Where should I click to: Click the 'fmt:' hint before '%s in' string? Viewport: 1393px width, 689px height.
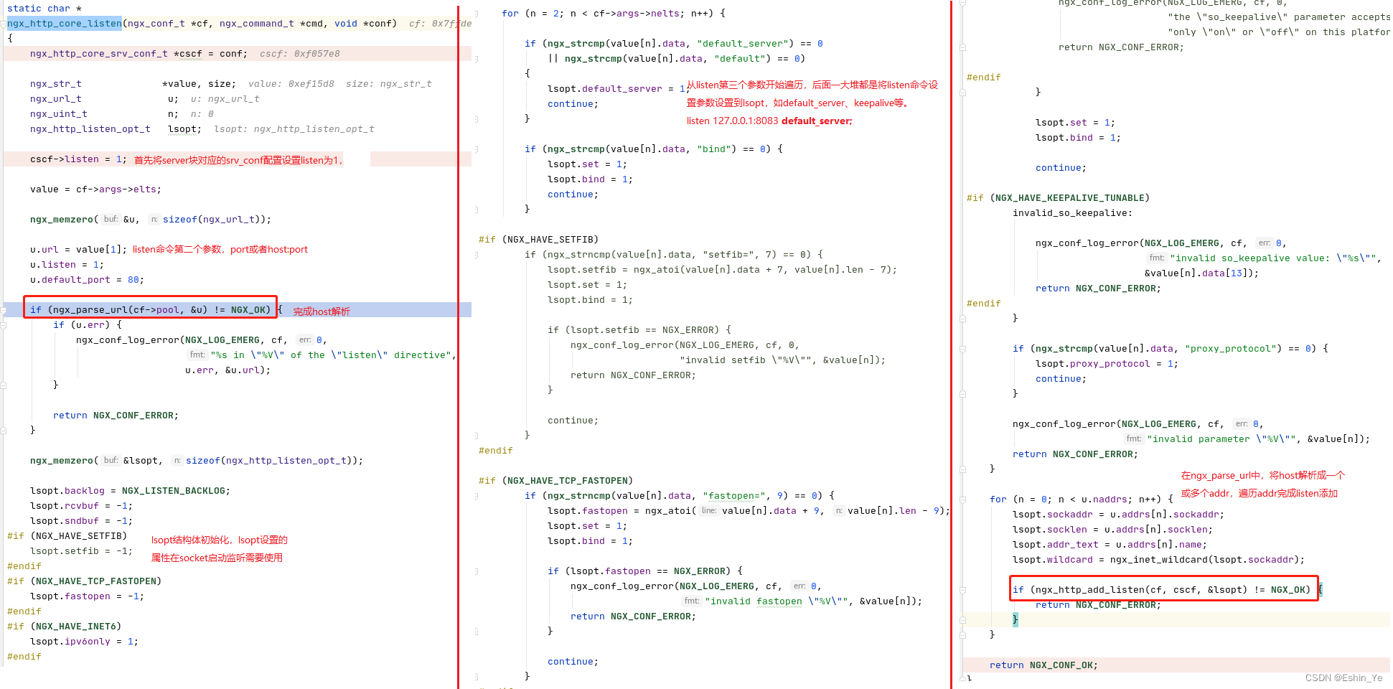(x=197, y=355)
